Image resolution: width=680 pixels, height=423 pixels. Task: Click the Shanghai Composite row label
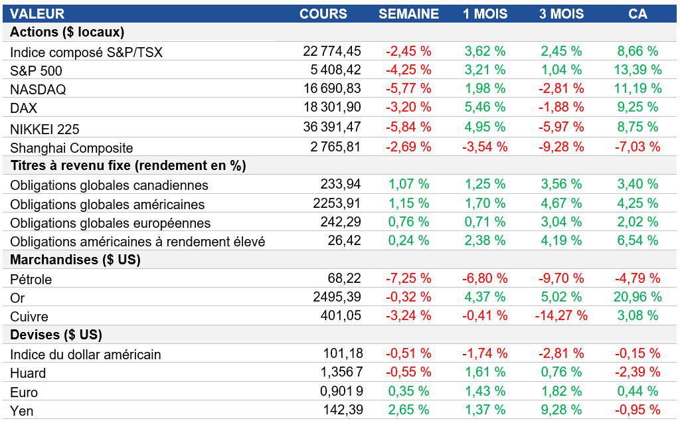72,148
